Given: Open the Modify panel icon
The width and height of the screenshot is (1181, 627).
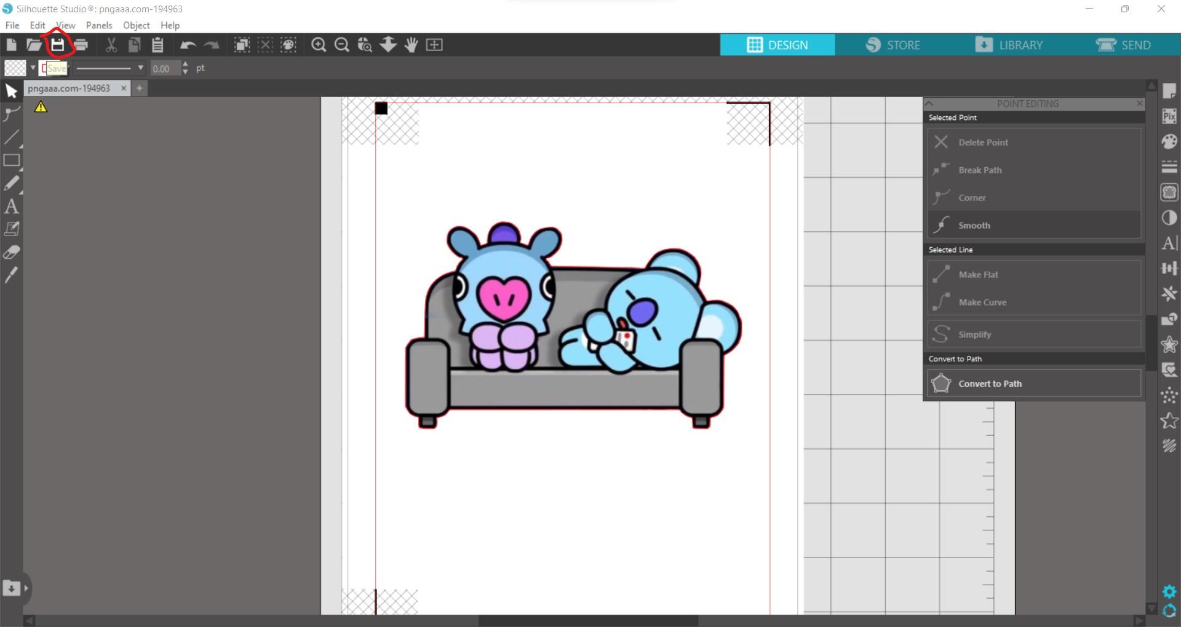Looking at the screenshot, I should 1169,319.
